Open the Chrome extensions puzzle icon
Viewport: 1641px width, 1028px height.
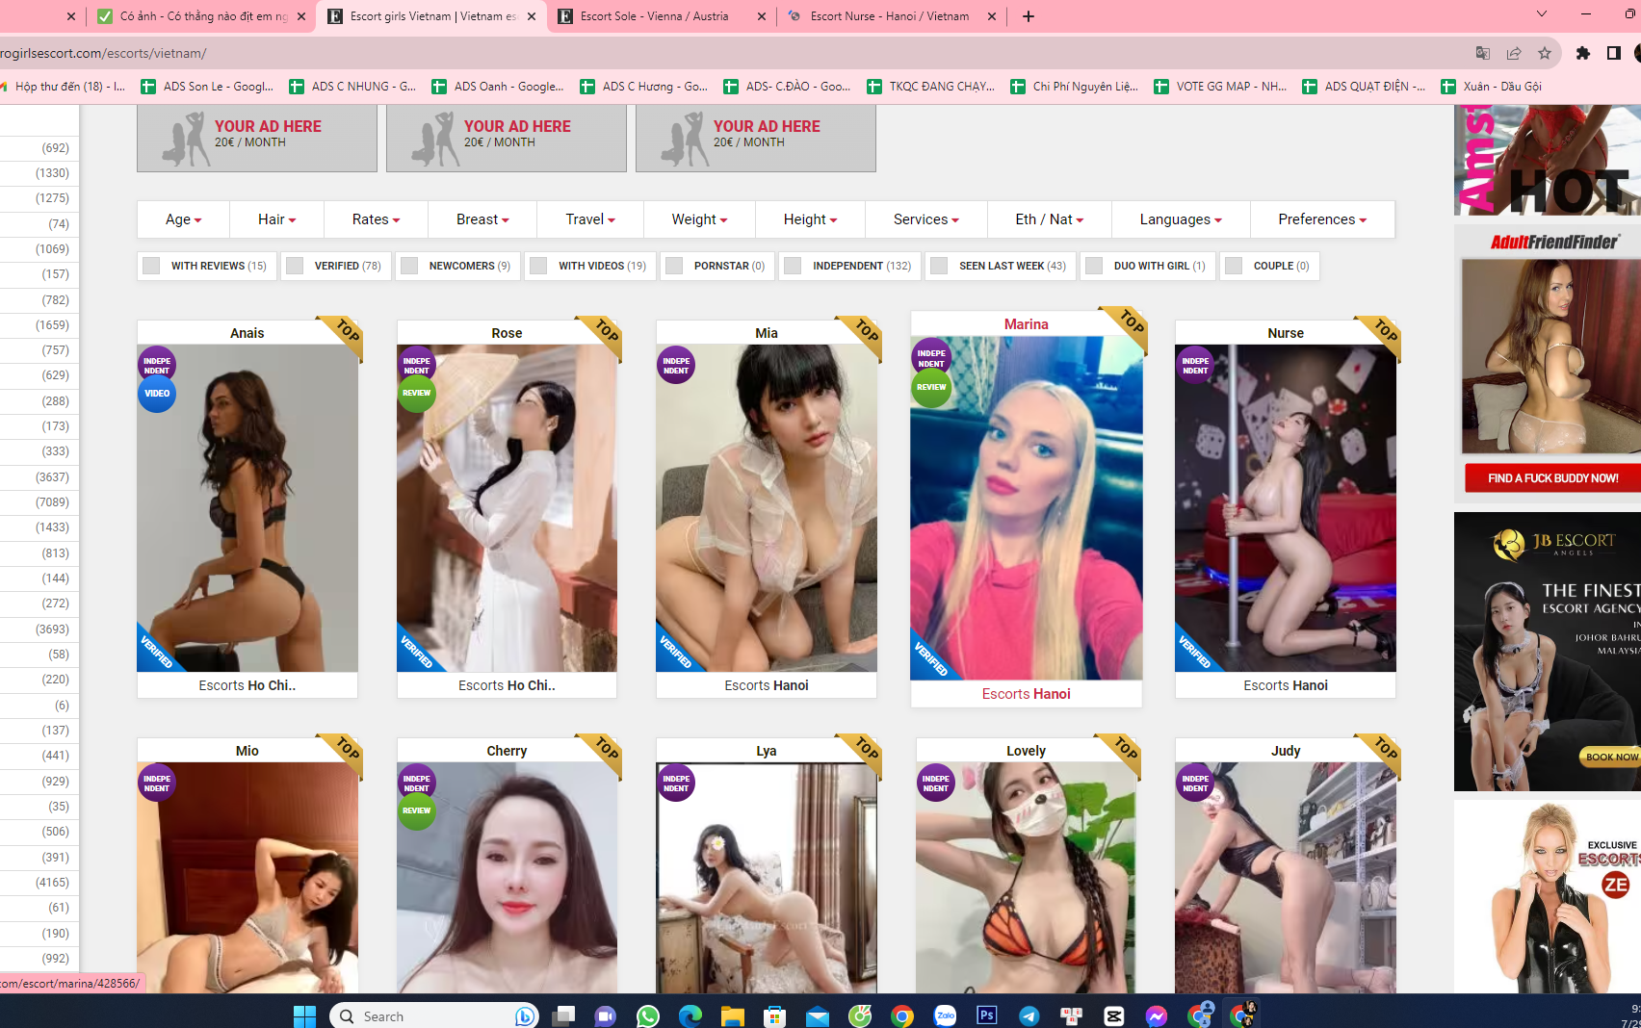[x=1582, y=53]
